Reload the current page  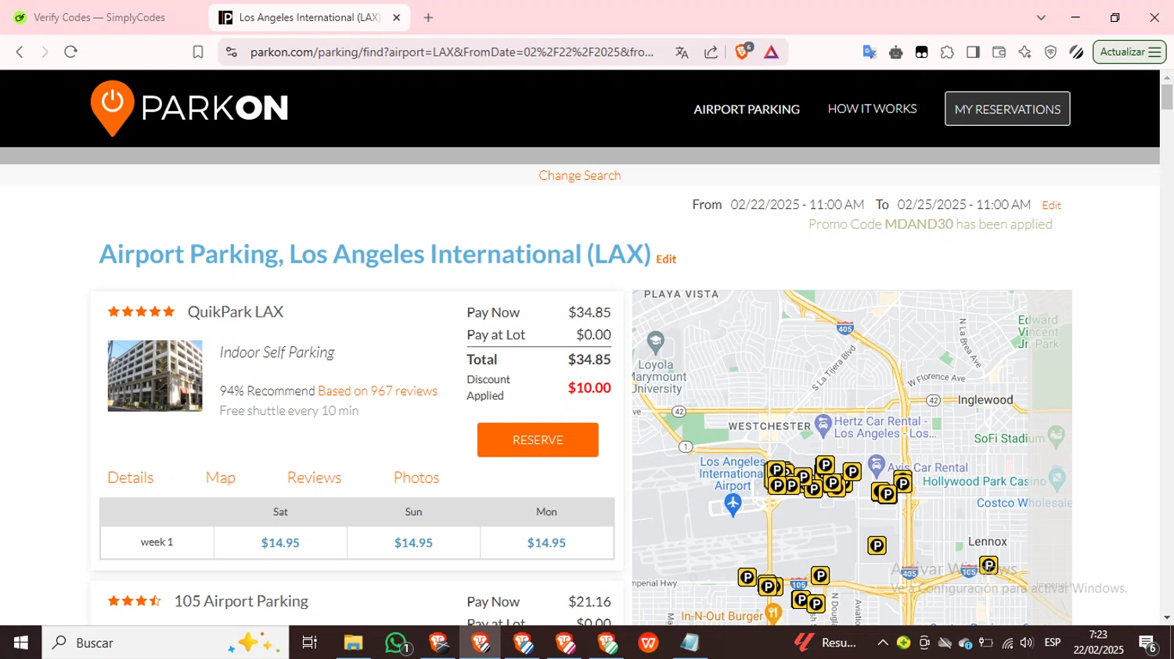pyautogui.click(x=70, y=52)
